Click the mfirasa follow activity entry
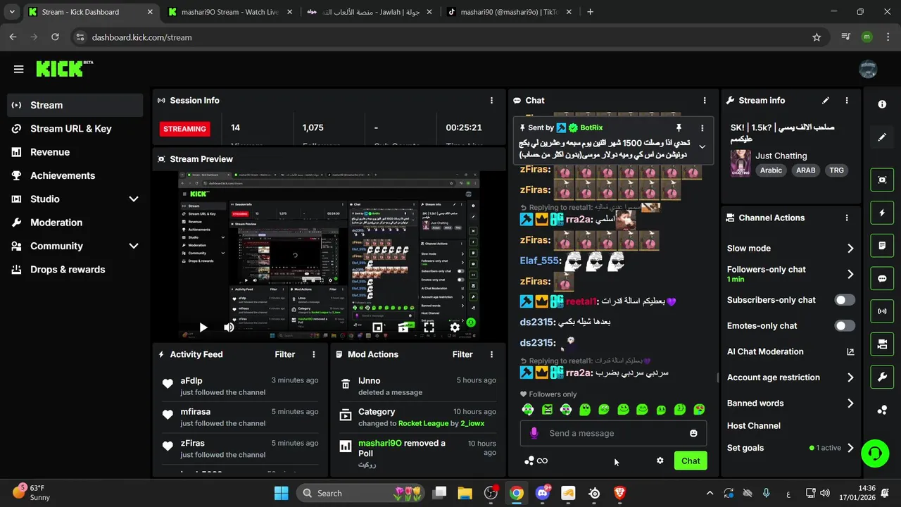901x507 pixels. [240, 417]
